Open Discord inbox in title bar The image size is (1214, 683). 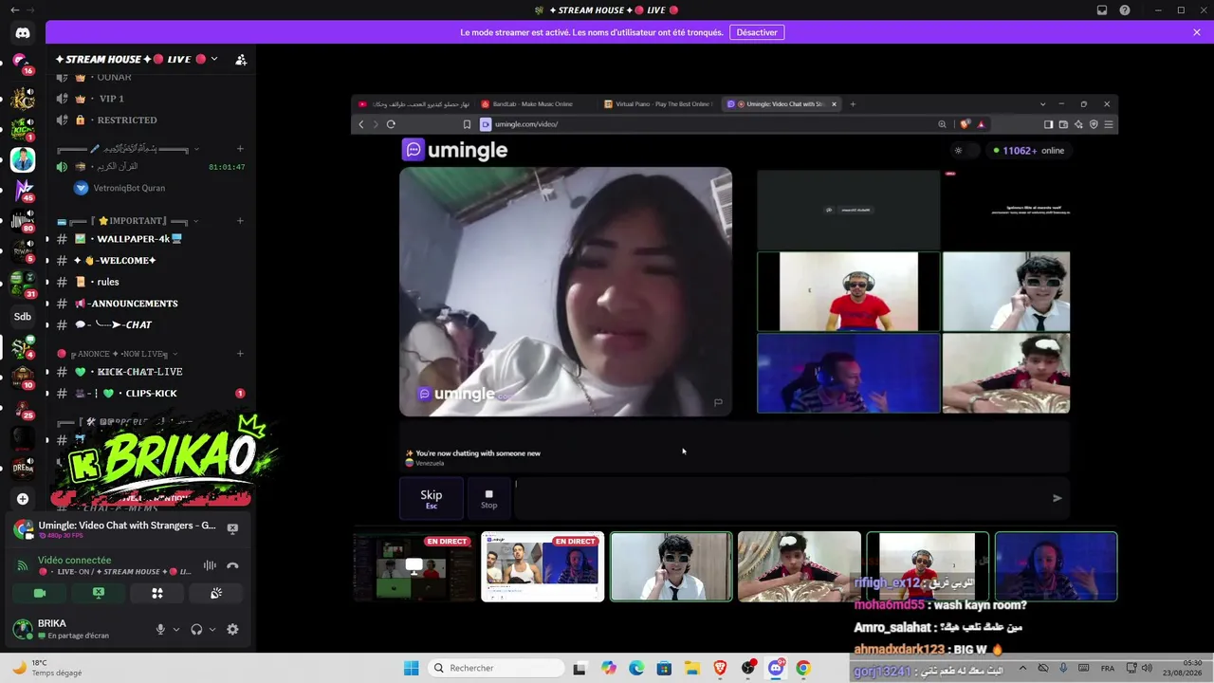(1102, 10)
